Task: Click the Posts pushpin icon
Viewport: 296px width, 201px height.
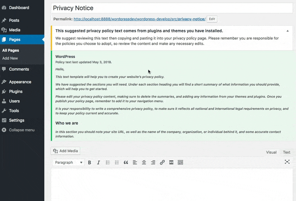Action: (x=4, y=20)
